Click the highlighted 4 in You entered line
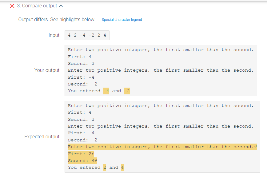 coord(122,167)
